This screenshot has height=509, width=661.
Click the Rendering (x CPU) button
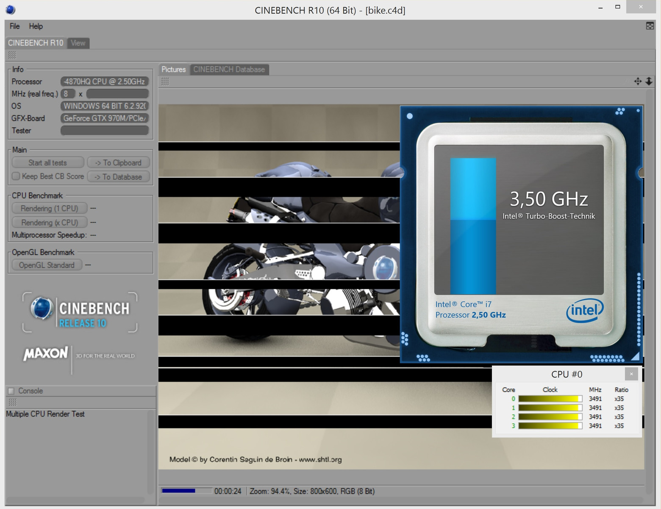coord(50,222)
